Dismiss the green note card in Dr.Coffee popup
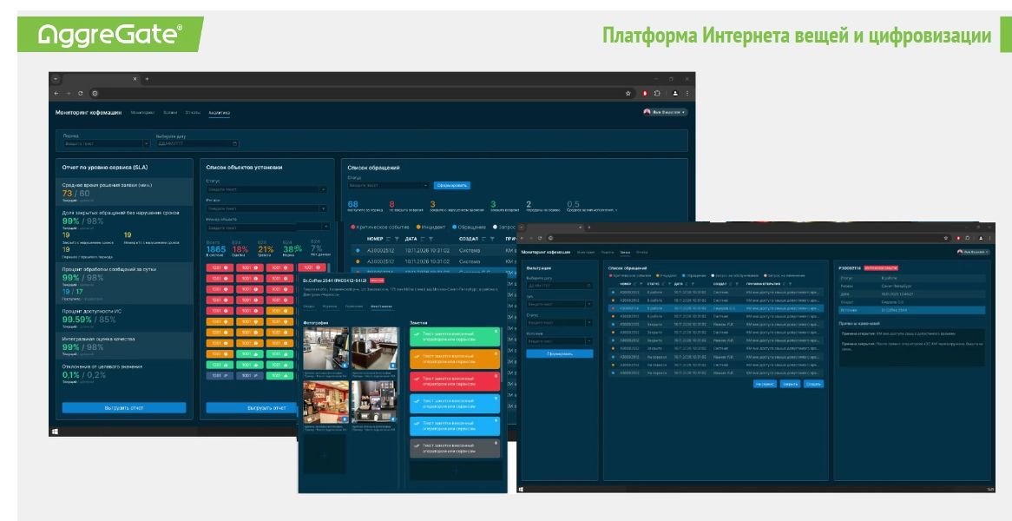 [x=496, y=331]
